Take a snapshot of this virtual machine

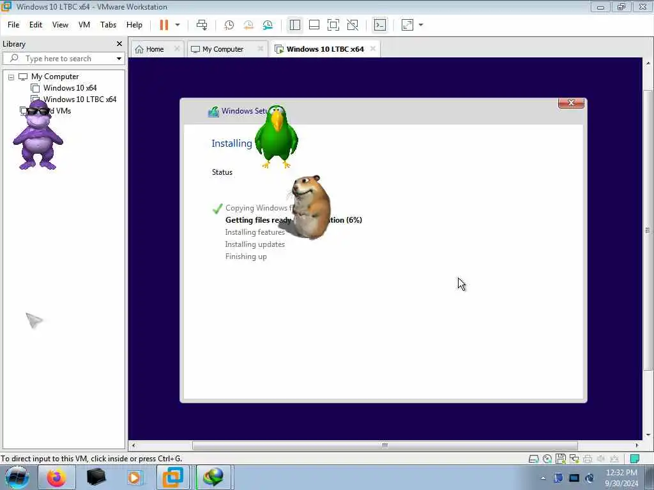(229, 25)
